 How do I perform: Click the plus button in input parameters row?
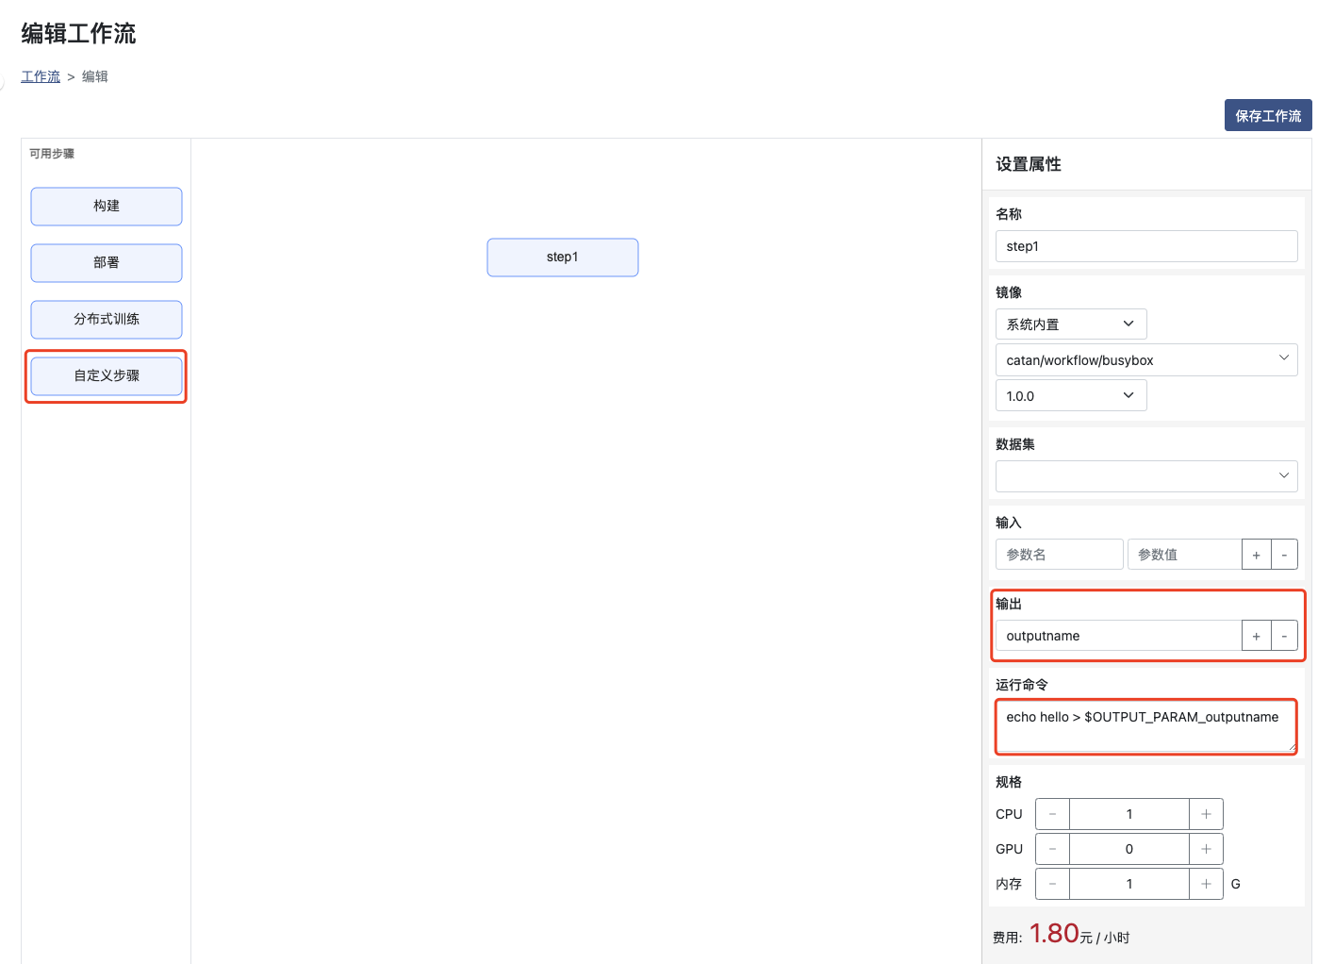click(1256, 555)
